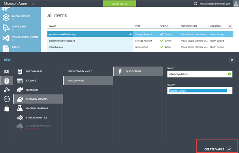Image resolution: width=239 pixels, height=153 pixels.
Task: Select Stream Analytics menu entry
Action: pyautogui.click(x=38, y=118)
